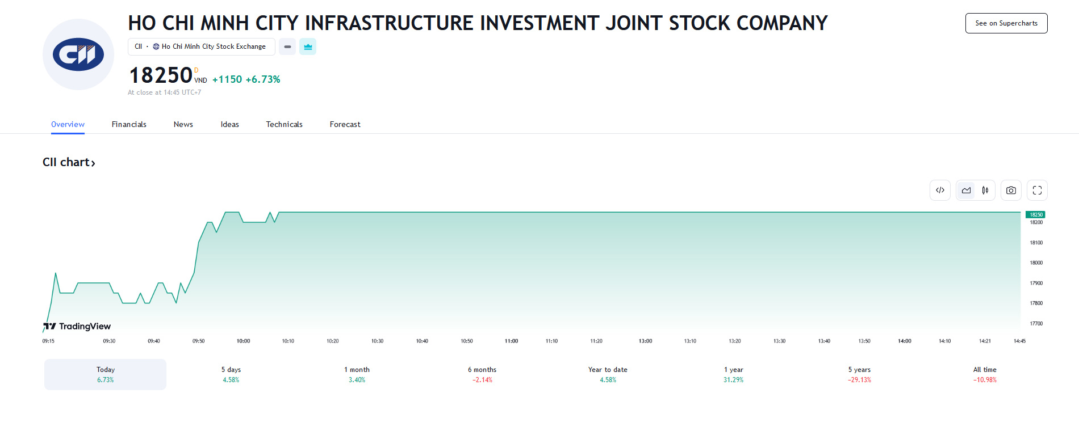This screenshot has height=423, width=1079.
Task: Click the CII company logo
Action: click(78, 54)
